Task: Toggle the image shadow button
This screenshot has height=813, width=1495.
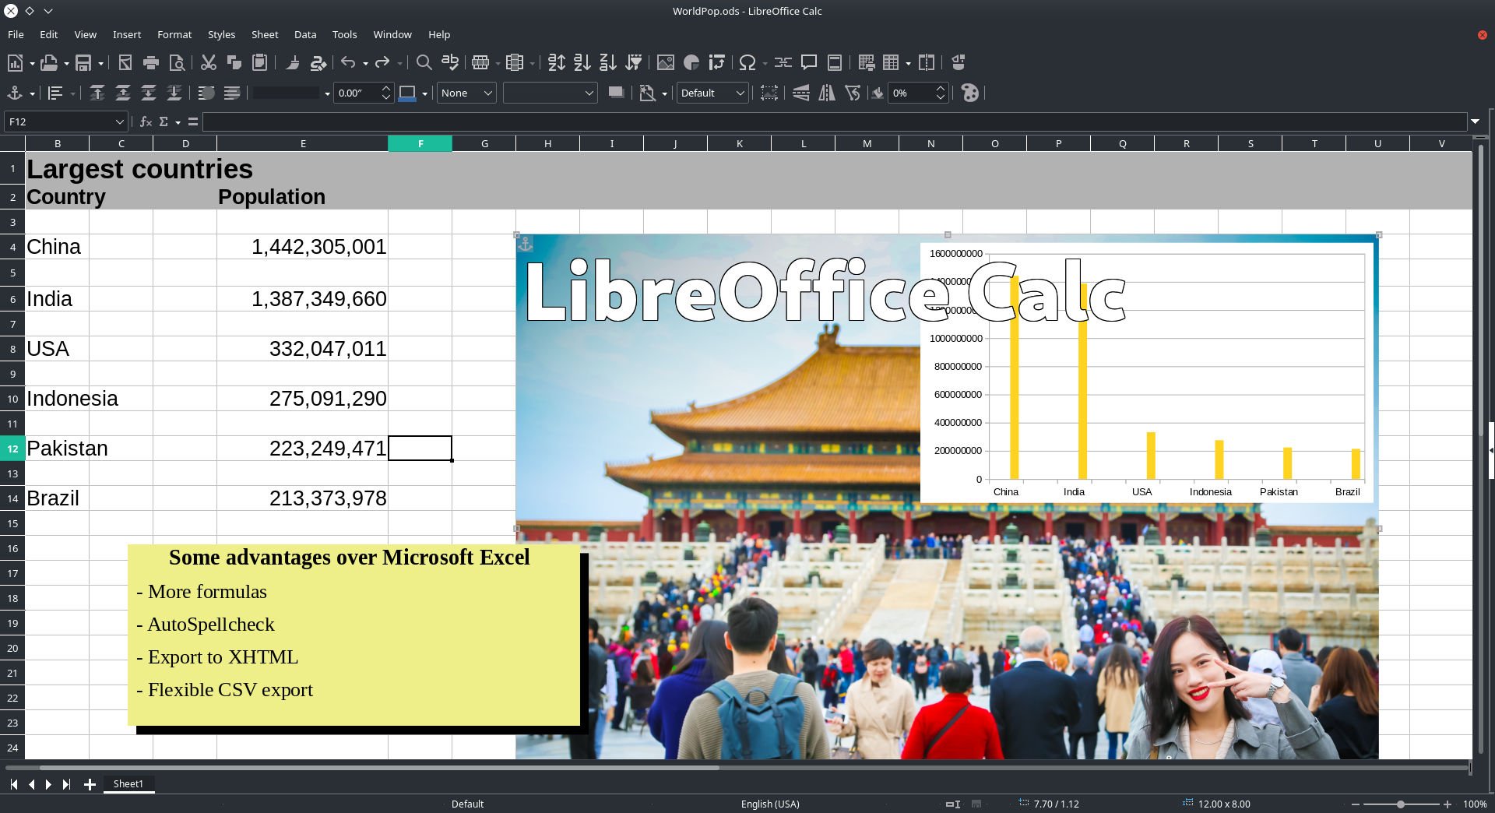Action: 616,93
